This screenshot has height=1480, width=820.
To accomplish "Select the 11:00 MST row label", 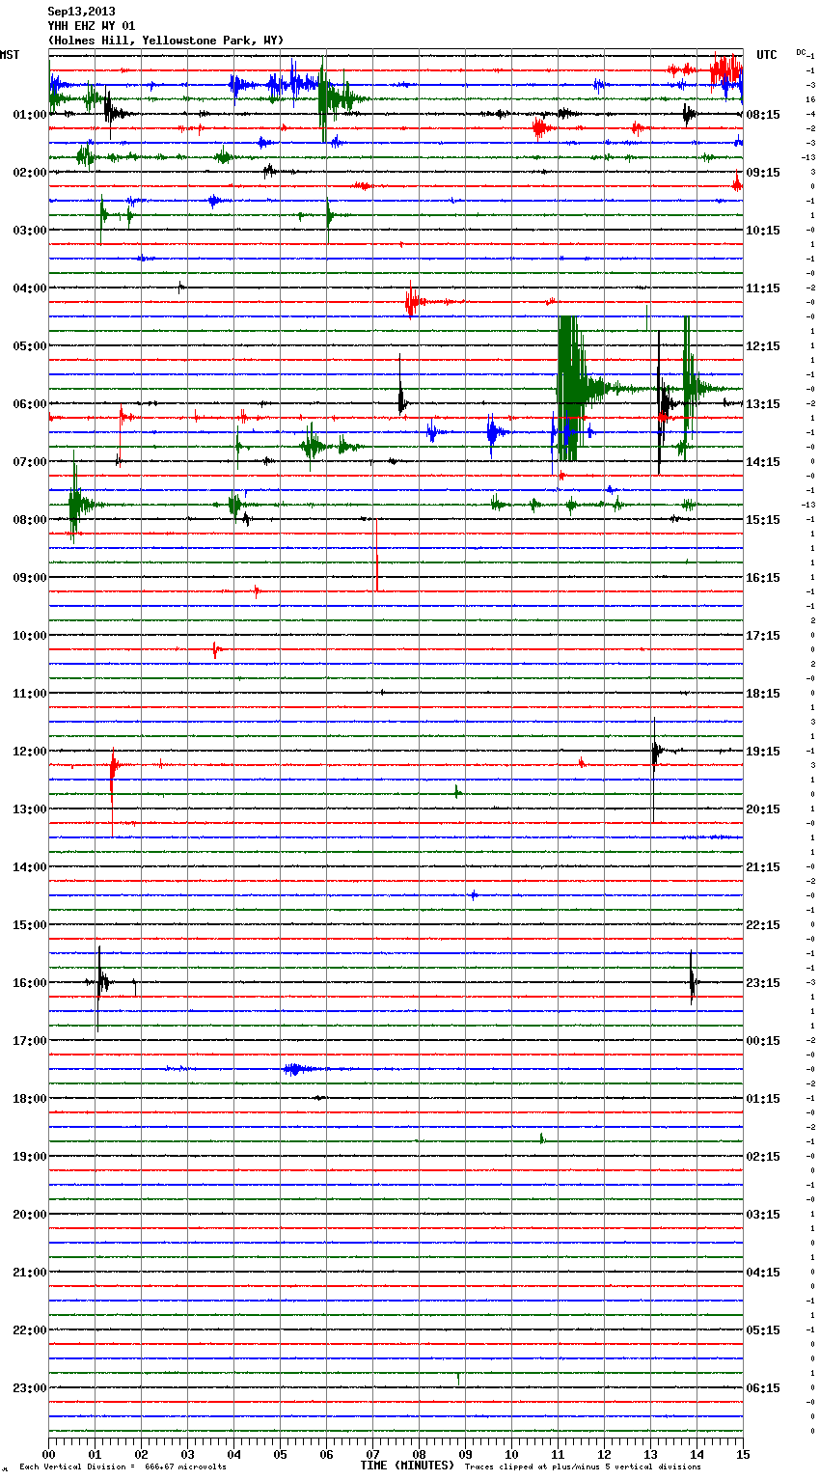I will pos(29,694).
